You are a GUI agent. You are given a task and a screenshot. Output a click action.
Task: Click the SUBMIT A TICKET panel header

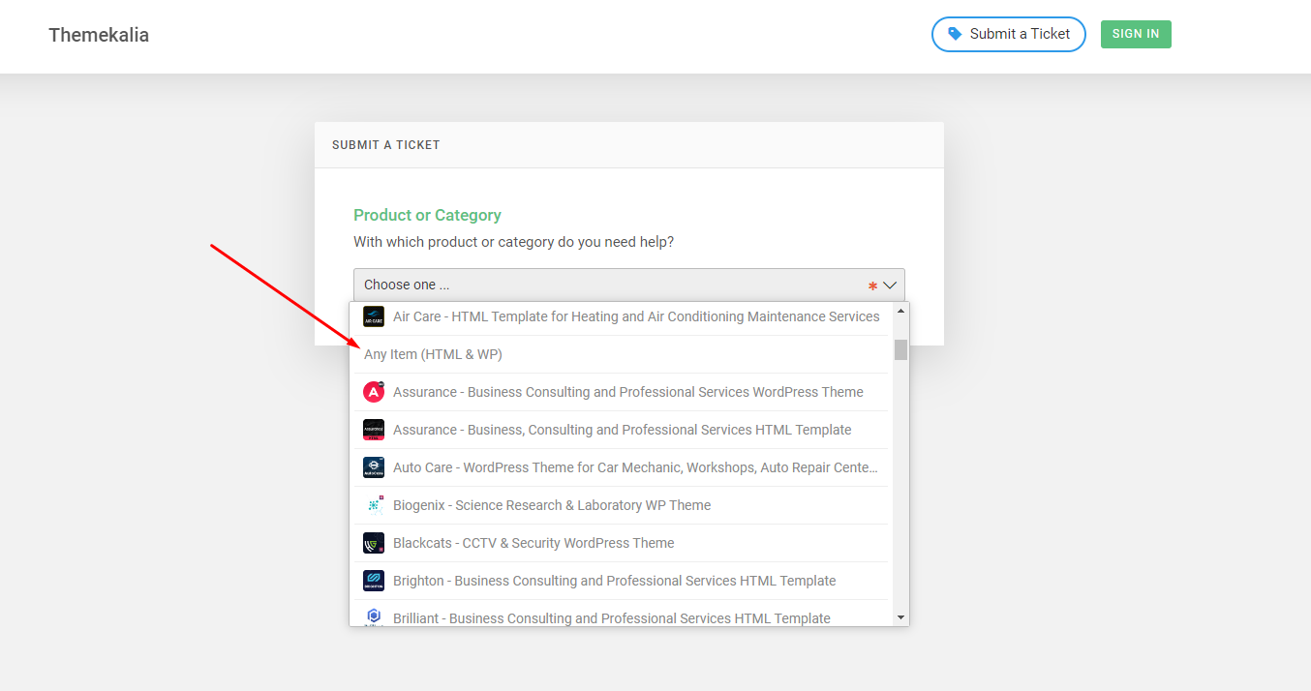(629, 145)
